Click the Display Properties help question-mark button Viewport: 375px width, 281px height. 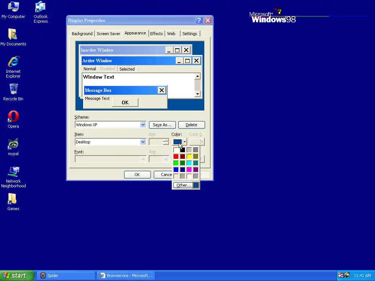tap(199, 20)
